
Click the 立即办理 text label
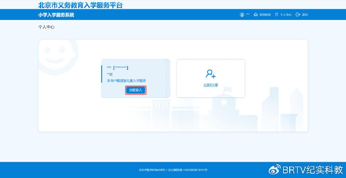click(211, 85)
